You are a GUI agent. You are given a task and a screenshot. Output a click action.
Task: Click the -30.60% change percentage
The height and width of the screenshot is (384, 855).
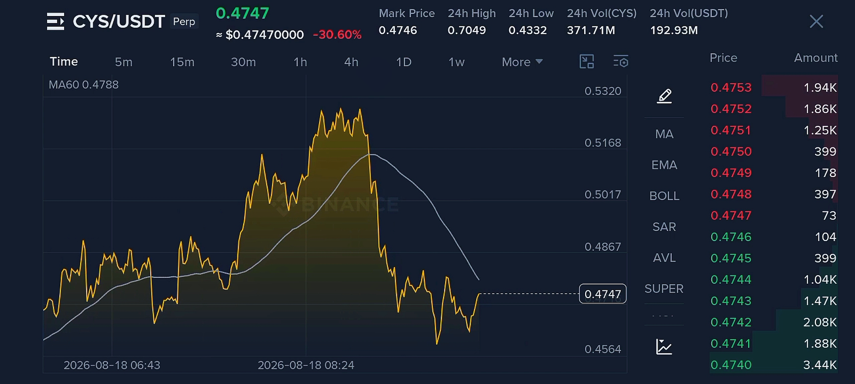pyautogui.click(x=337, y=35)
